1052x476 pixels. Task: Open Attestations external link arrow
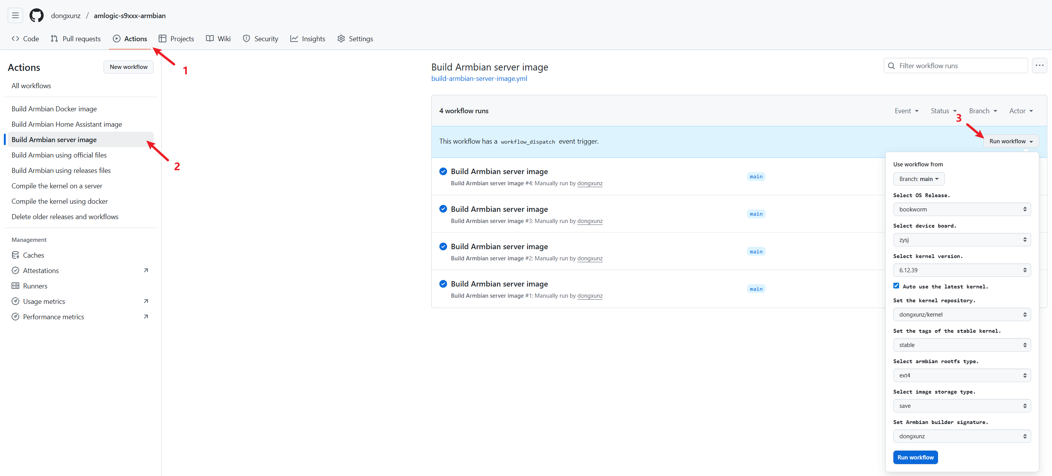coord(146,270)
